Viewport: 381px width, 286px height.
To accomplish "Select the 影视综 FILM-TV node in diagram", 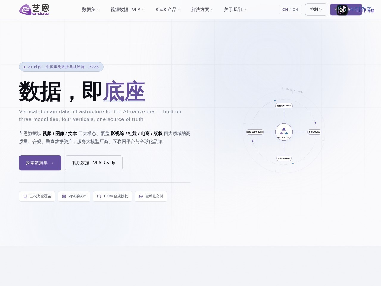I will pyautogui.click(x=284, y=106).
